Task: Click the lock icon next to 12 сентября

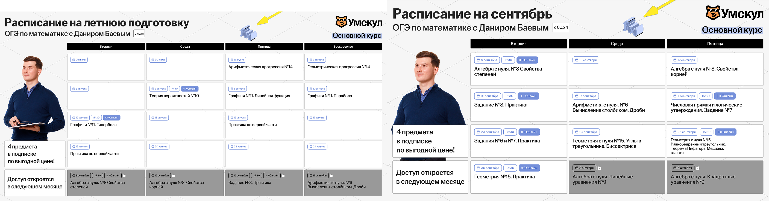Action: [x=174, y=176]
